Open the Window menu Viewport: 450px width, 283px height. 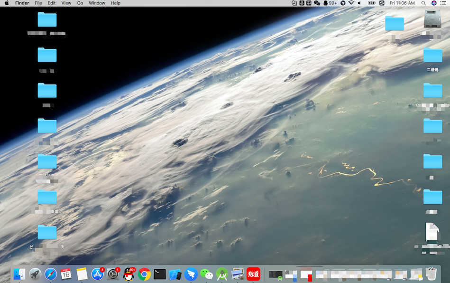[97, 3]
